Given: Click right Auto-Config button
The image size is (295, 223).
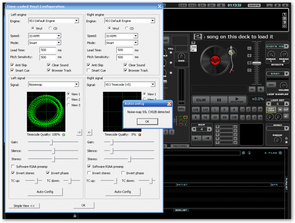Looking at the screenshot, I should pyautogui.click(x=123, y=192).
